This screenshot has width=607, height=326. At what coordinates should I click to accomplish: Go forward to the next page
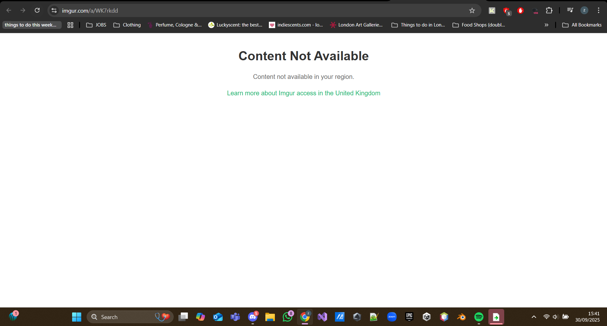pos(23,10)
